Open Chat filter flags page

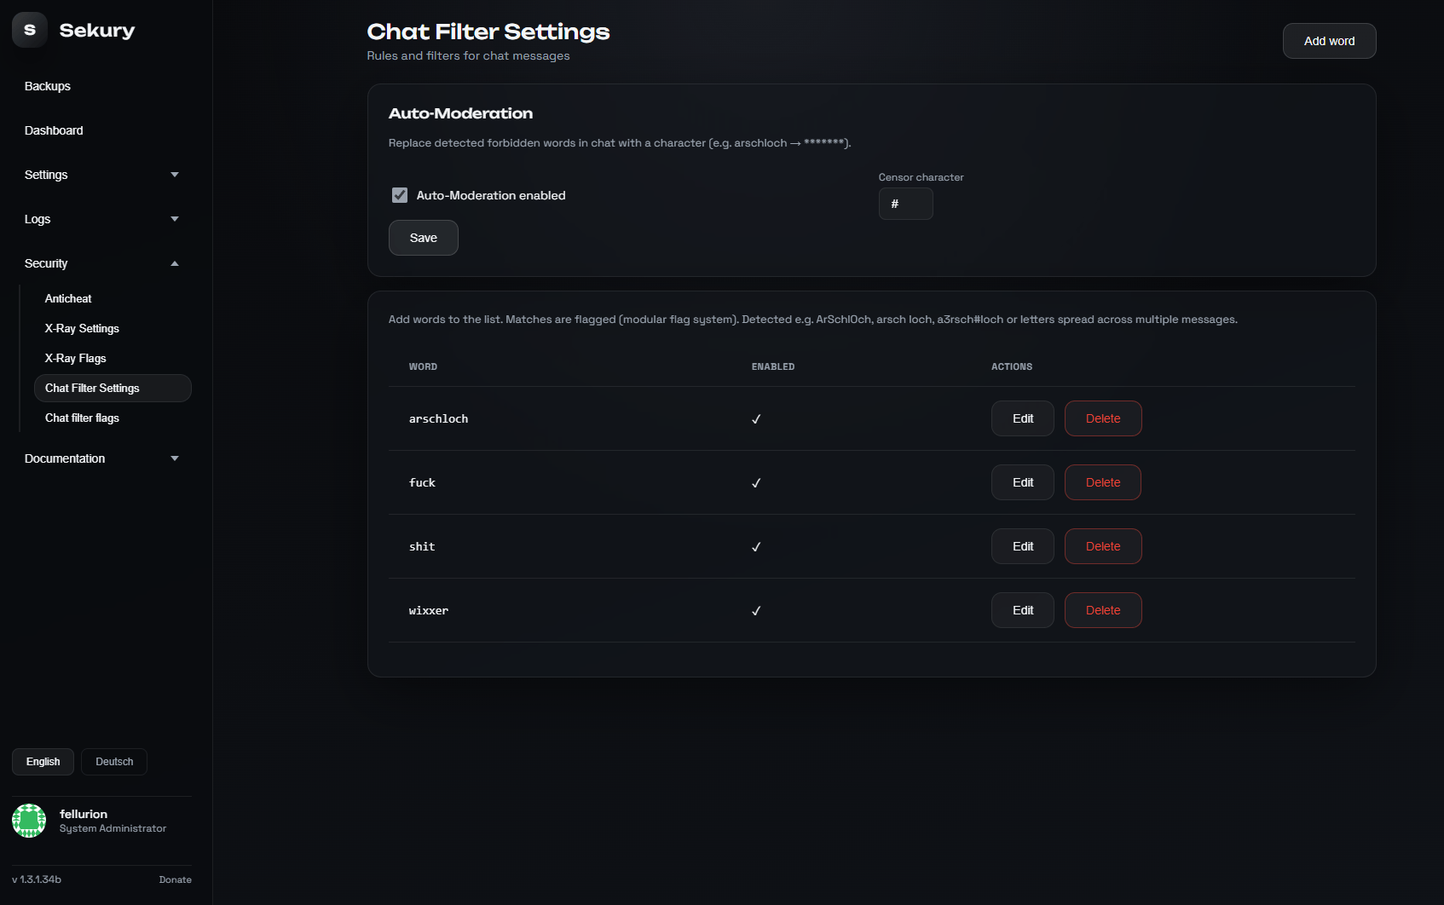pos(82,418)
